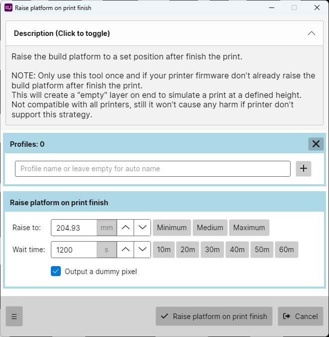Set wait time to 10m
Image resolution: width=329 pixels, height=337 pixels.
[164, 250]
